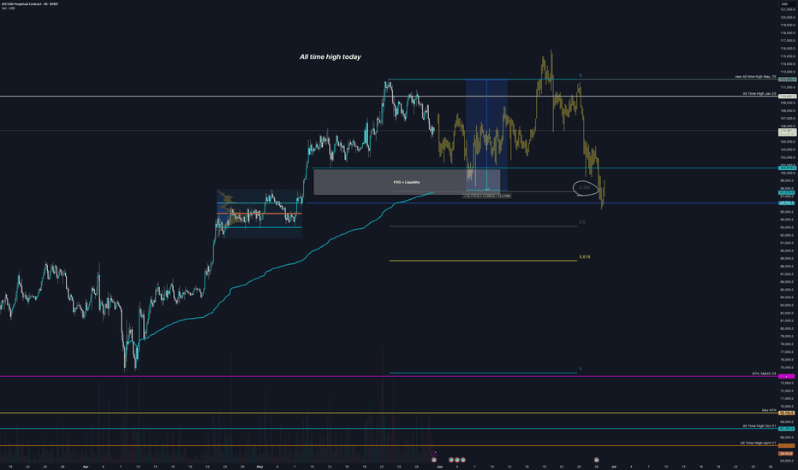Click the 'new All time high May, 25' label
Image resolution: width=798 pixels, height=470 pixels.
(755, 77)
